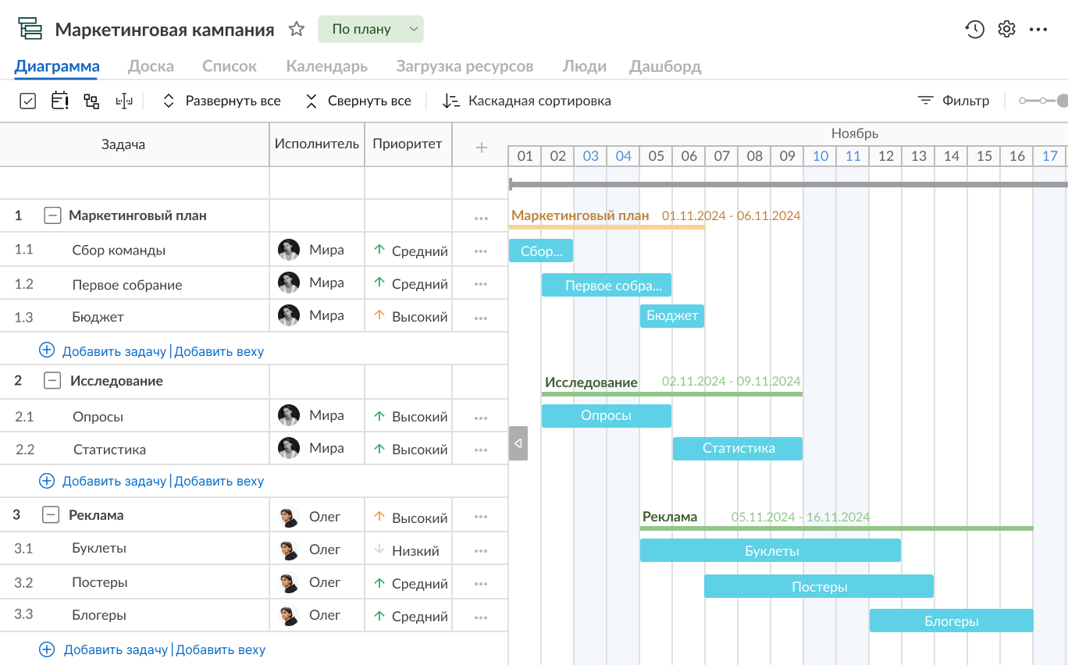
Task: Open the project history clock icon
Action: 974,30
